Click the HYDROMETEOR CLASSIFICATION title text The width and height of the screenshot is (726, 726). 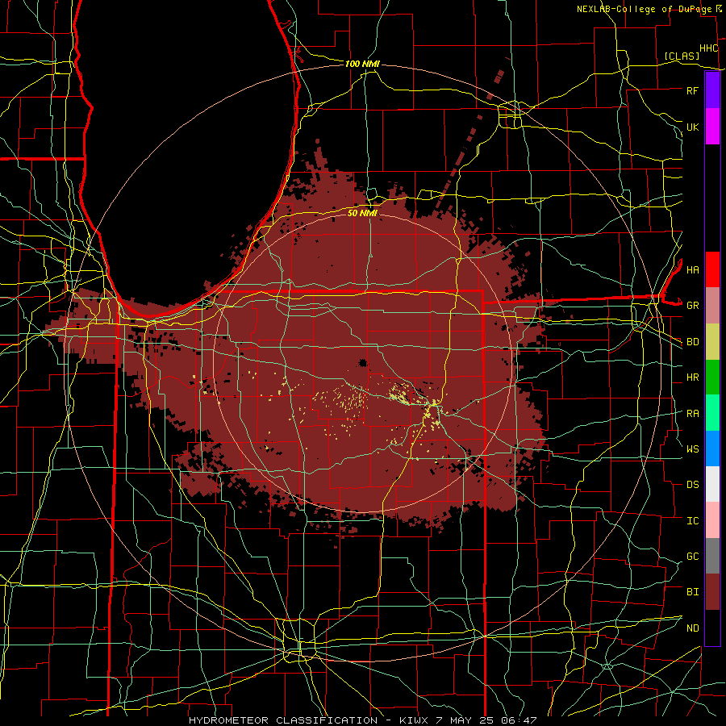coord(283,720)
